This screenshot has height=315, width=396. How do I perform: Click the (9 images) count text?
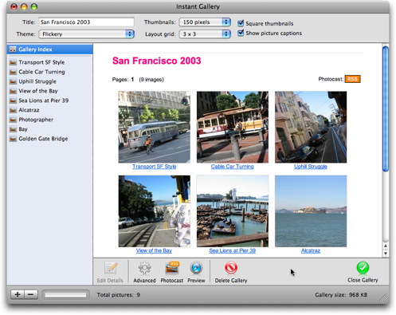click(x=151, y=80)
